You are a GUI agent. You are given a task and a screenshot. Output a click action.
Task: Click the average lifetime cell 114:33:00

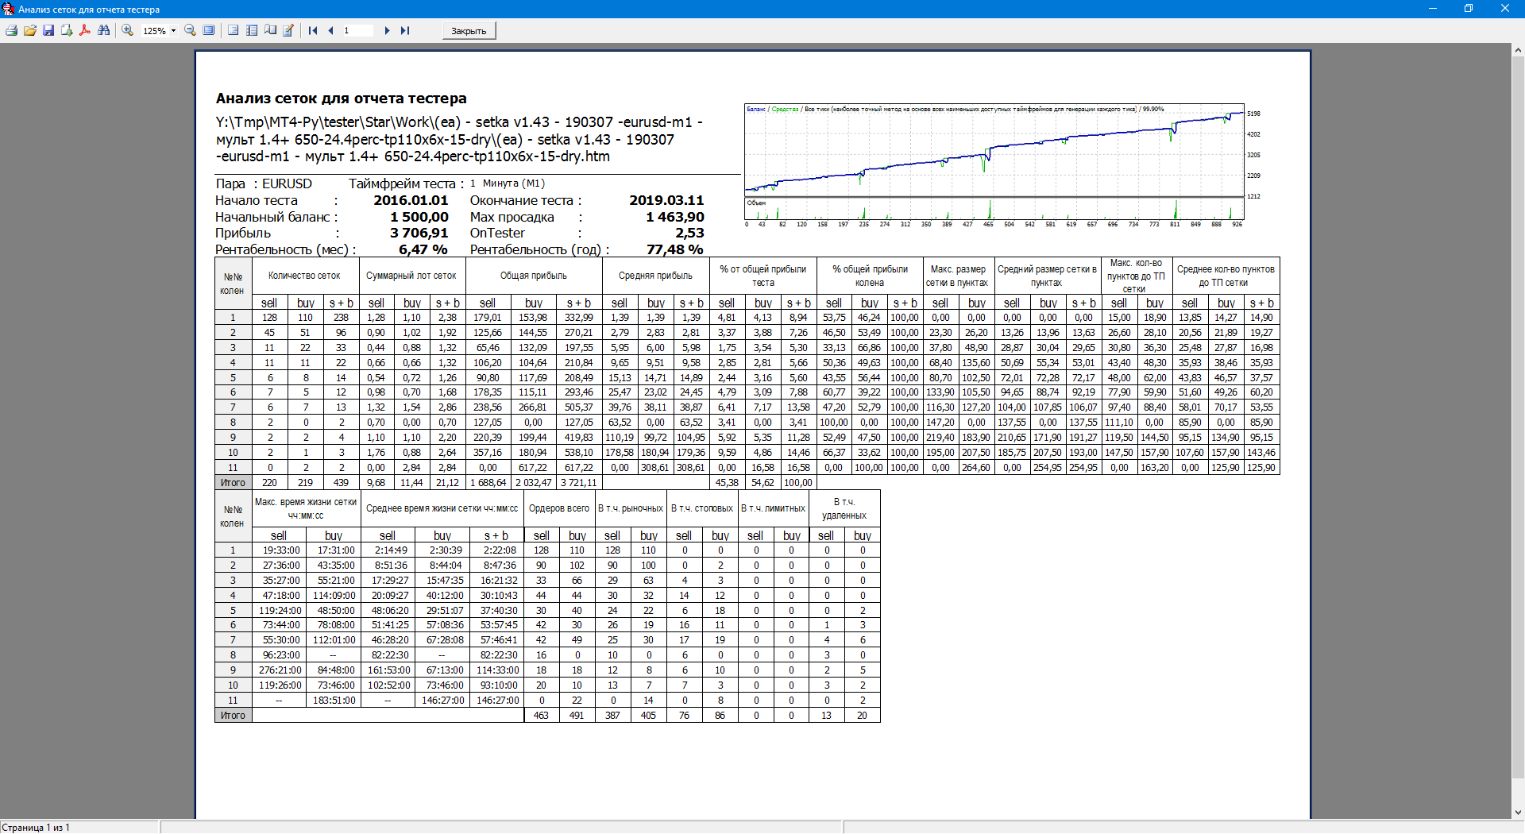pos(497,670)
